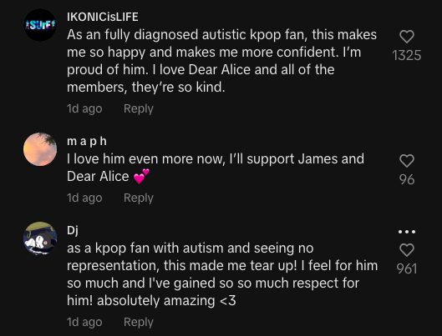Open Dj username link
This screenshot has width=442, height=336.
(x=73, y=231)
